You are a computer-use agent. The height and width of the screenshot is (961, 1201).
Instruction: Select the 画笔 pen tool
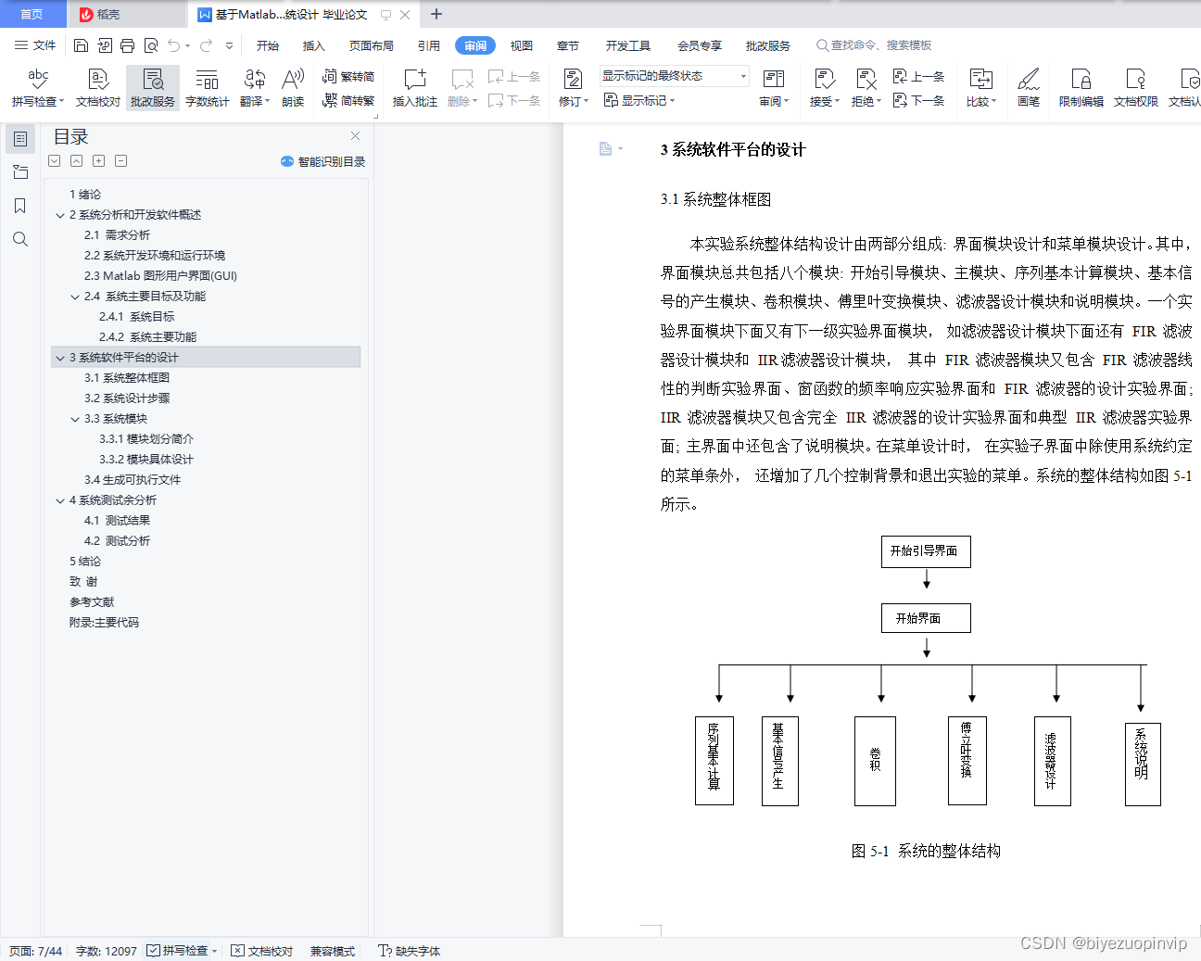[x=1029, y=88]
